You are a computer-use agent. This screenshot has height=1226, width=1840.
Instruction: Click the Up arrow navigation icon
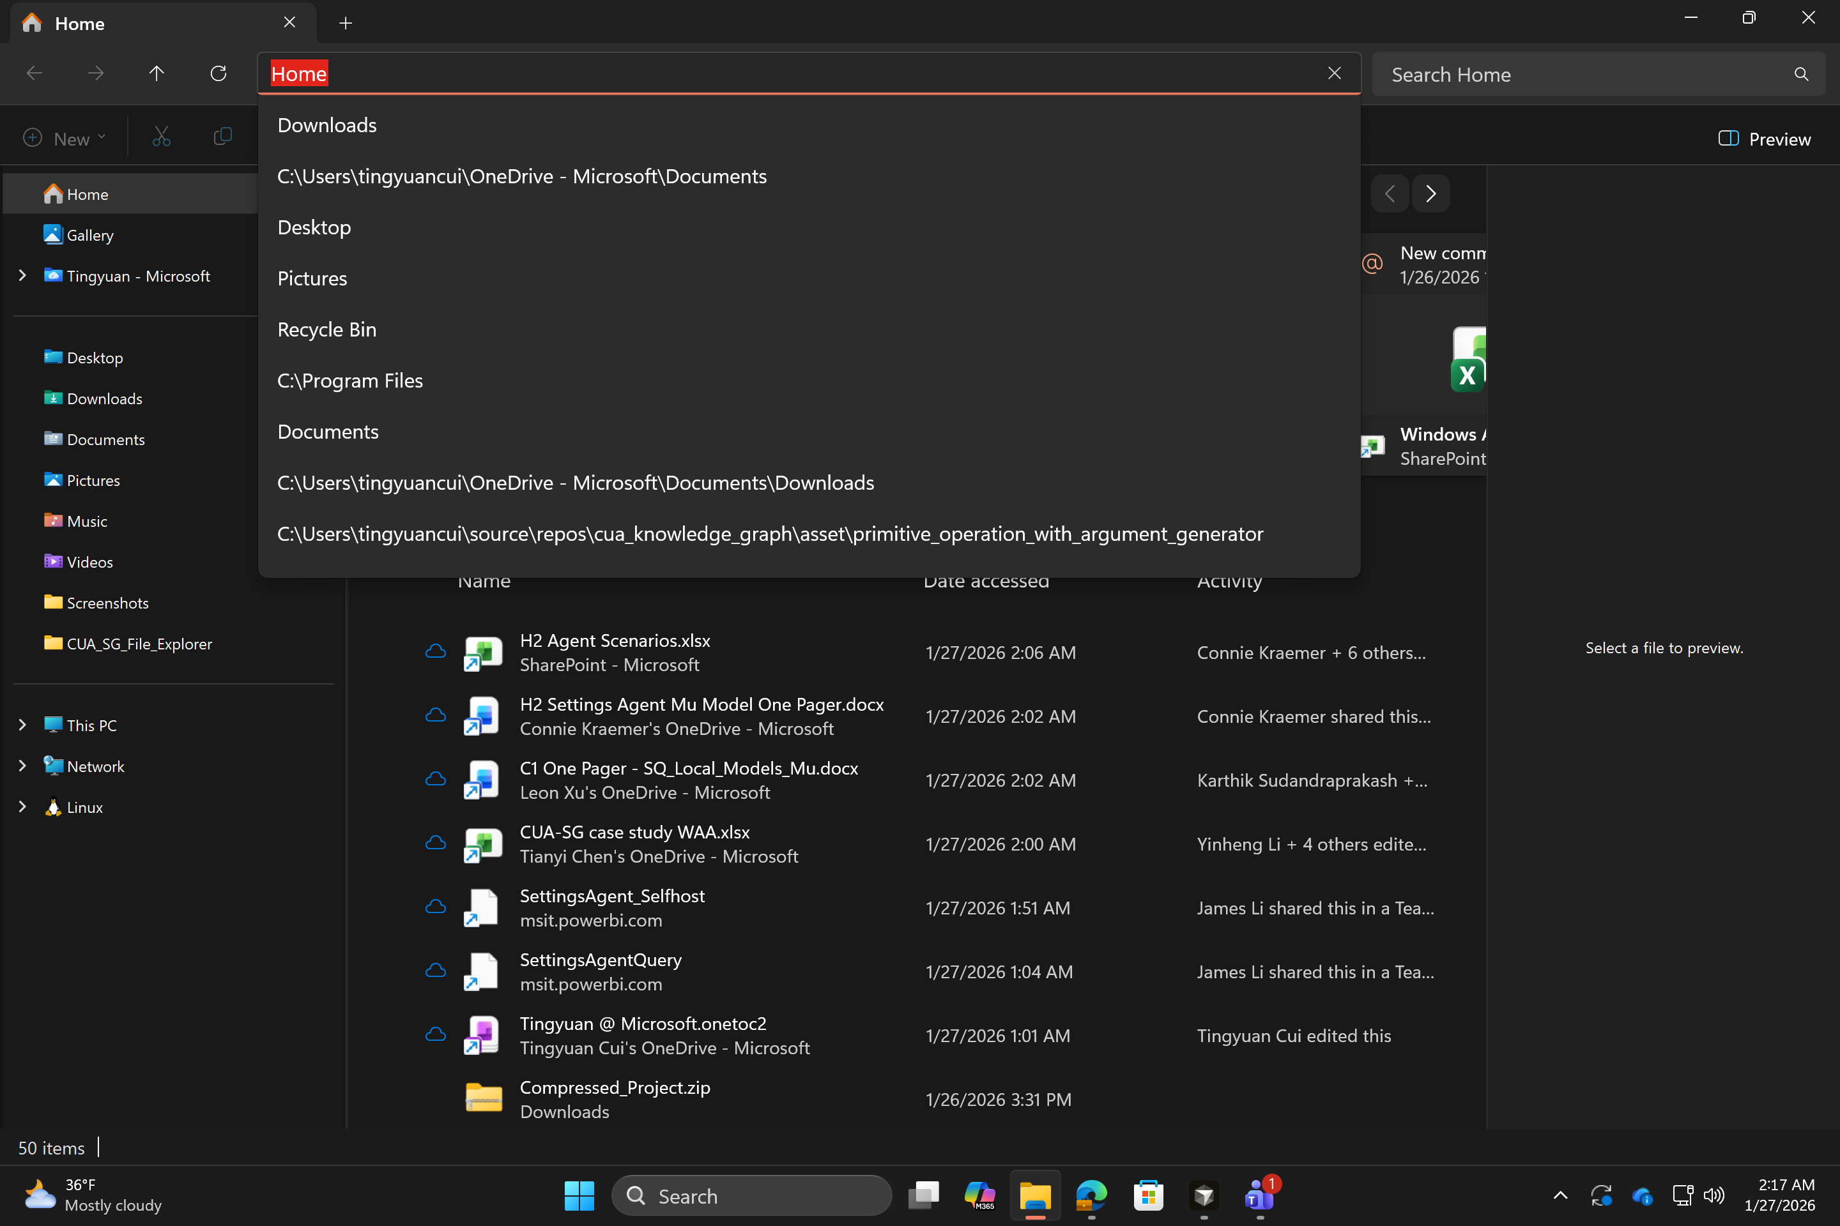coord(157,73)
